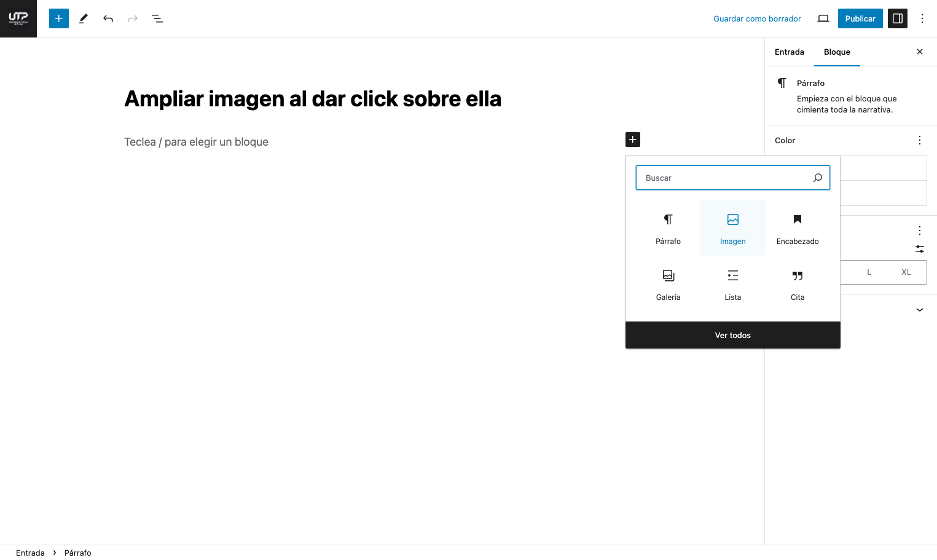
Task: Insert a Párrafo block
Action: 668,228
